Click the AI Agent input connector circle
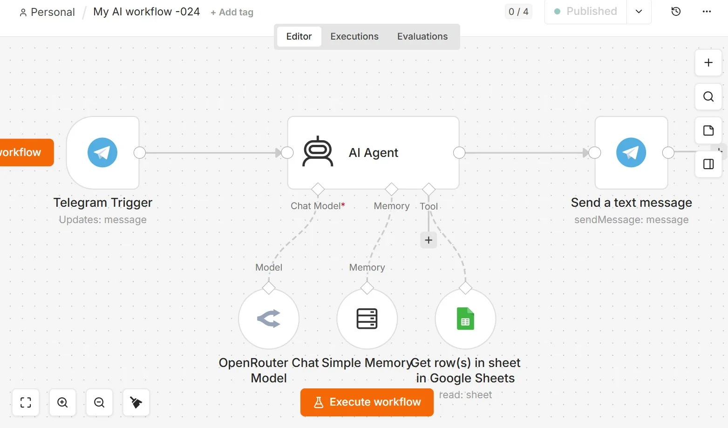The height and width of the screenshot is (428, 728). (x=287, y=153)
